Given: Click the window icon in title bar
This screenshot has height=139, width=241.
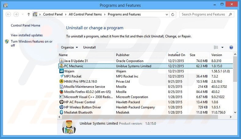Looking at the screenshot, I should tap(5, 5).
